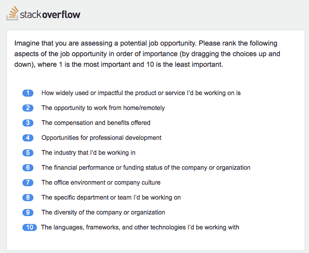The image size is (309, 253).
Task: Click the Stack Overflow logo icon
Action: (13, 13)
